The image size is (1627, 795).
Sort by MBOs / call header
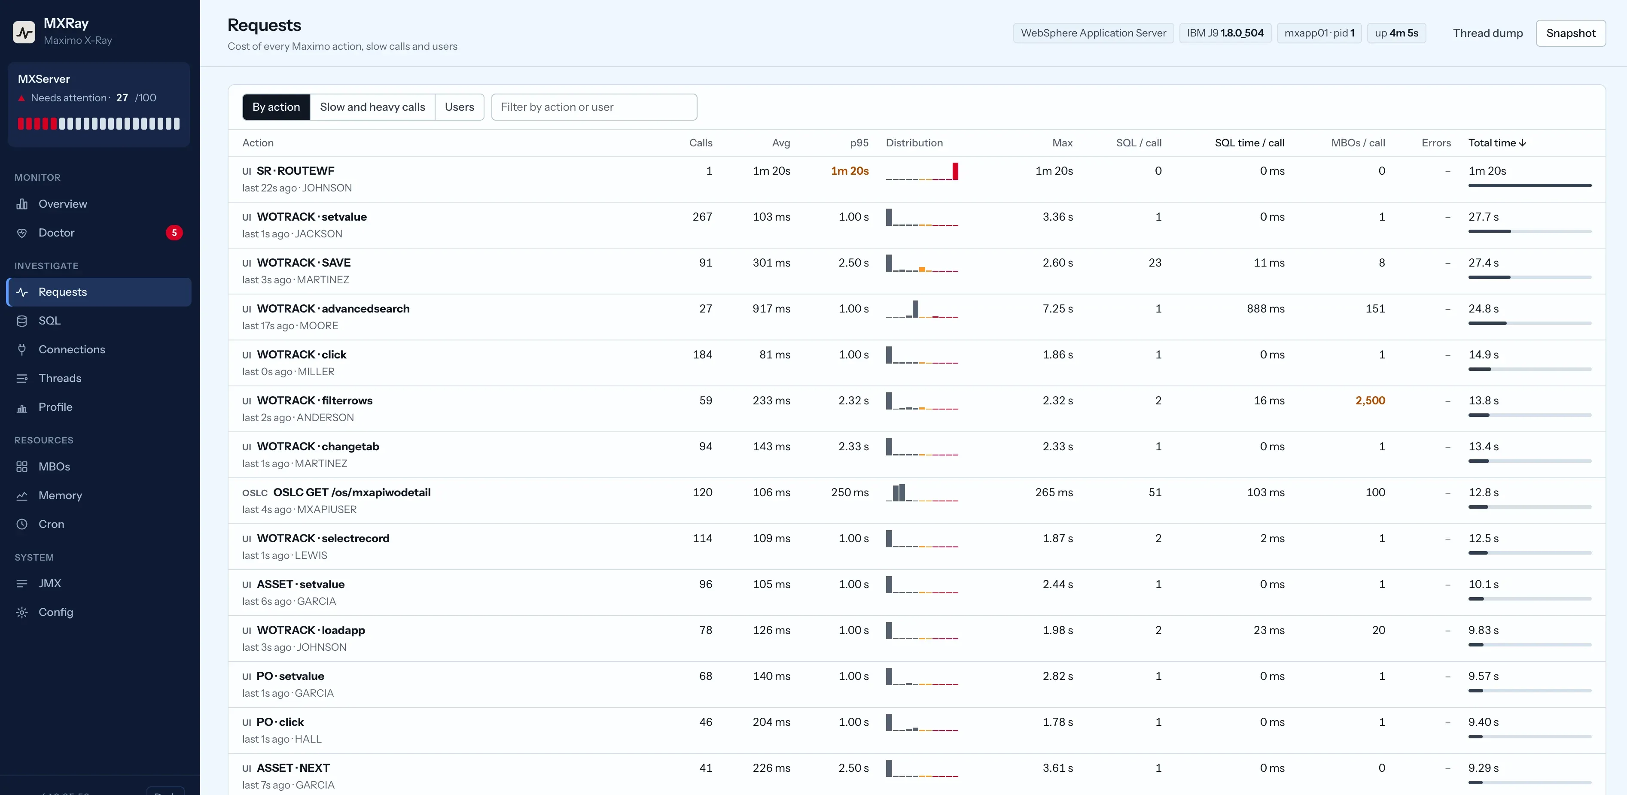coord(1358,143)
